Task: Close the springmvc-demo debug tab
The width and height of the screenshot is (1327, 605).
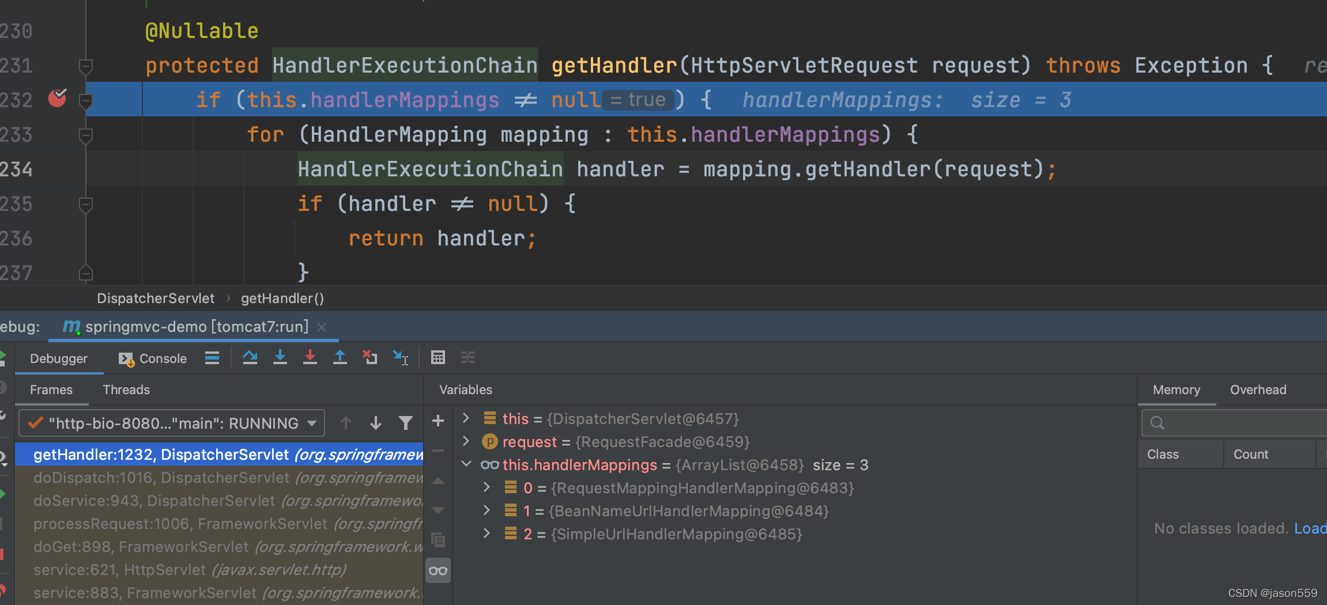Action: [322, 327]
